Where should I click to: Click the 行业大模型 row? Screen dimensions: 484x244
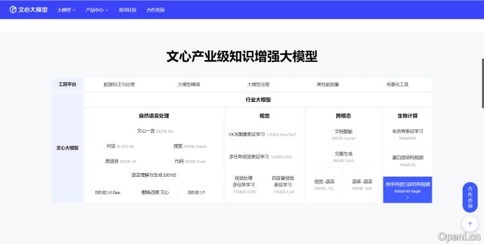[x=258, y=100]
